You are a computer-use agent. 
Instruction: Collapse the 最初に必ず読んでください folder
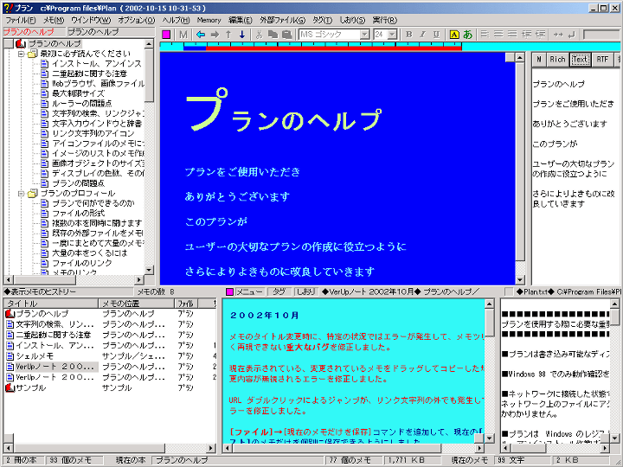(22, 54)
